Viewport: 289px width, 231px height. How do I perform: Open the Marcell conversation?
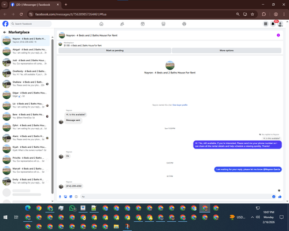pos(25,170)
